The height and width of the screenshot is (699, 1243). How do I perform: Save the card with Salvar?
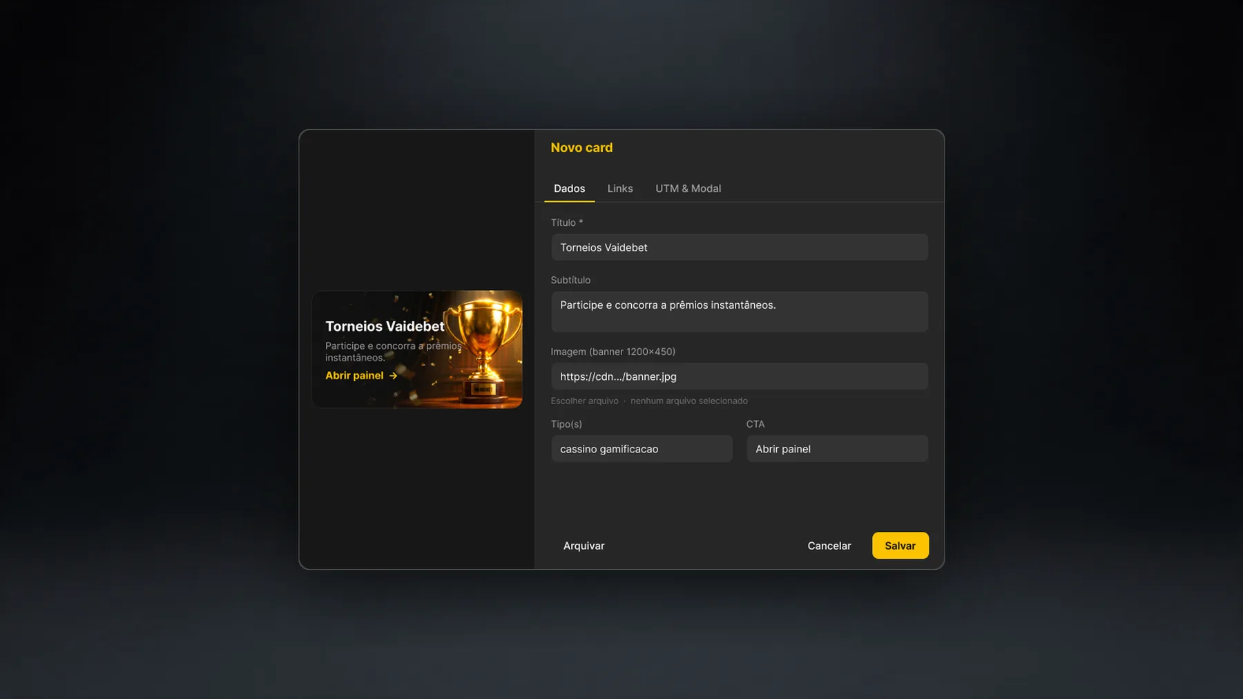pyautogui.click(x=900, y=546)
